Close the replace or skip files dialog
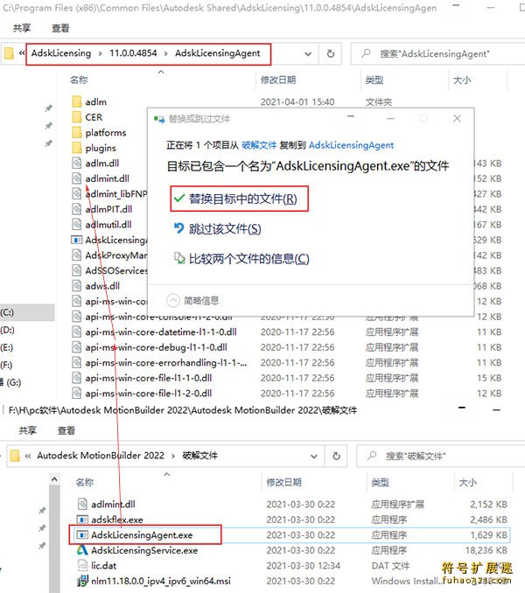525x593 pixels. pyautogui.click(x=457, y=118)
